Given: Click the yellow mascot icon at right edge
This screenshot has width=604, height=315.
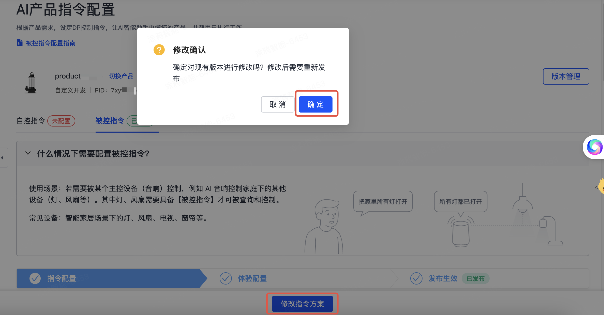Looking at the screenshot, I should click(600, 186).
